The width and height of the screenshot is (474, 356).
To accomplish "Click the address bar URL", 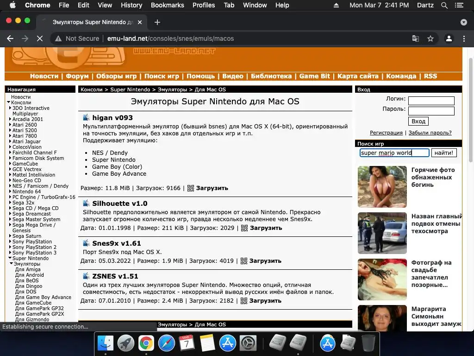I will pyautogui.click(x=170, y=38).
